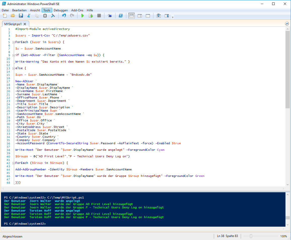Open the Debuggen menu
Screen dimensions: 291x240
tap(61, 10)
